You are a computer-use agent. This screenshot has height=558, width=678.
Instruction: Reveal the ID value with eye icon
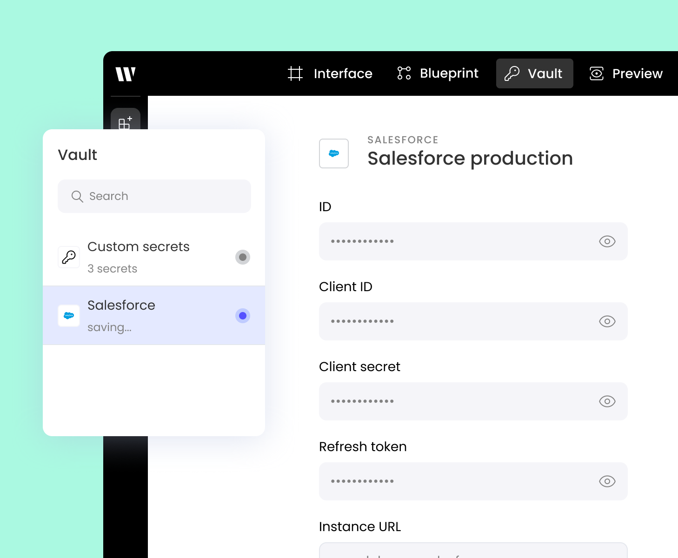[x=607, y=241]
